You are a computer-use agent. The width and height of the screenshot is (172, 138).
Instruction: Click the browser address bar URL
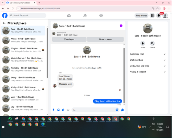point(40,9)
